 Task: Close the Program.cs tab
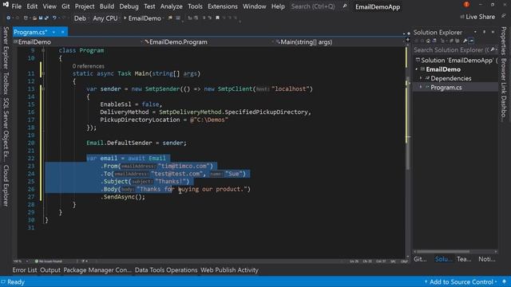click(x=62, y=32)
